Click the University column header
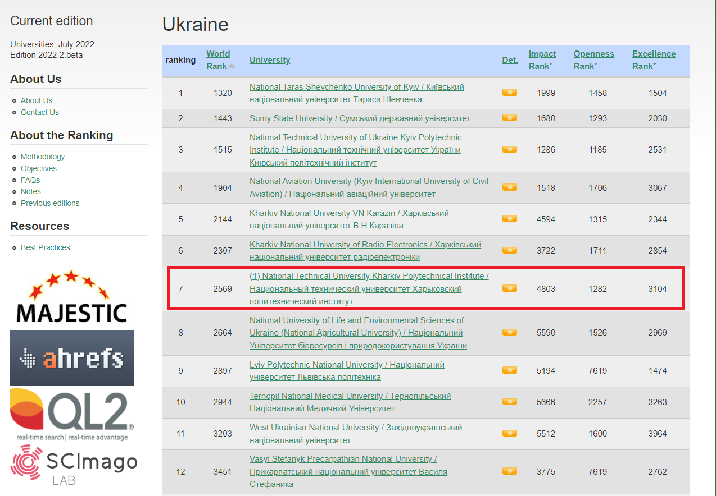716x496 pixels. pos(270,60)
